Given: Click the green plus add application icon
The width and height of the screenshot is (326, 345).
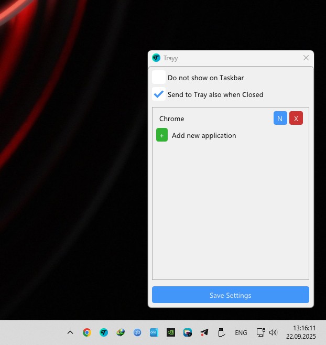Looking at the screenshot, I should 162,135.
